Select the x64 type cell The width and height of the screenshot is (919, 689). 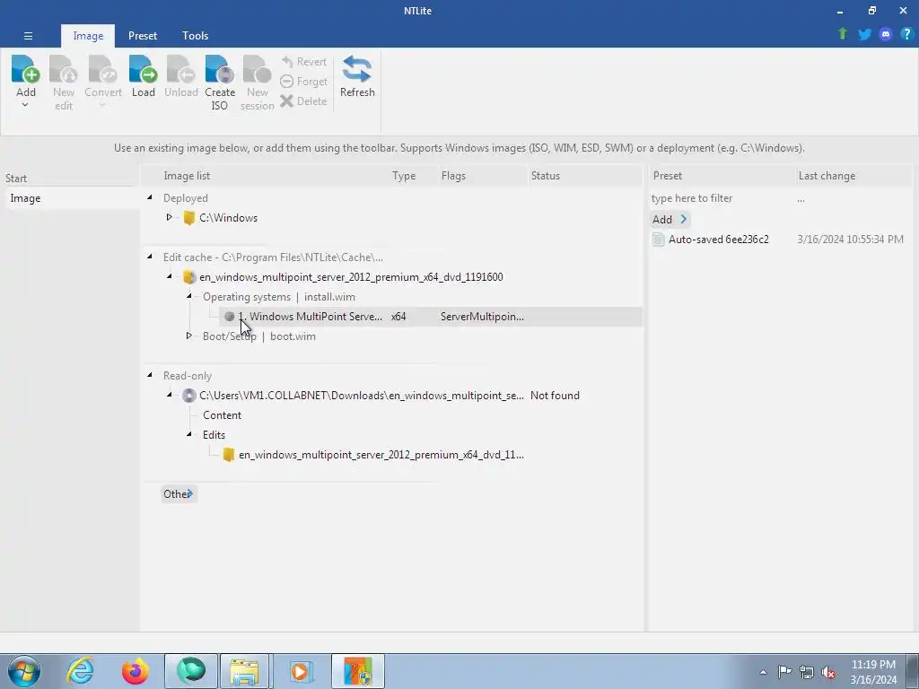click(398, 317)
